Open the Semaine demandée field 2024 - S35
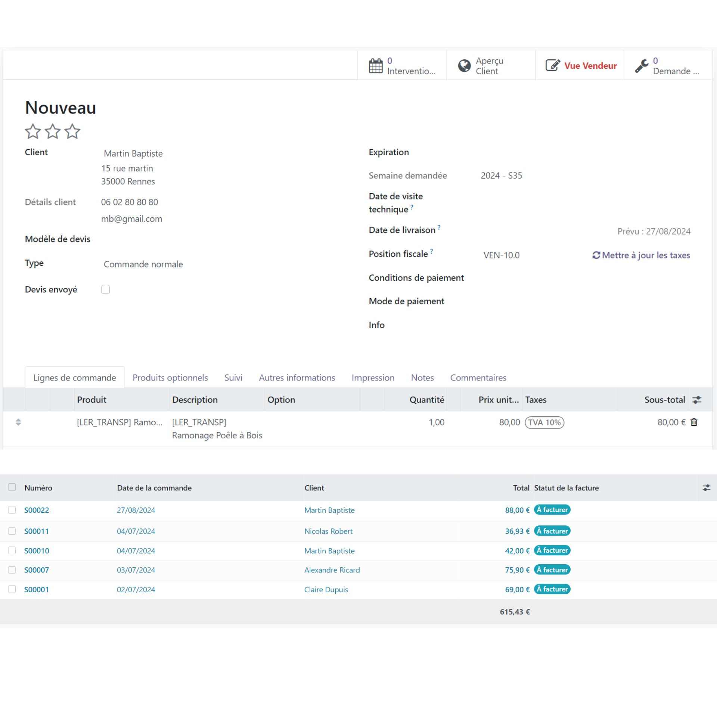Screen dimensions: 717x717 502,176
